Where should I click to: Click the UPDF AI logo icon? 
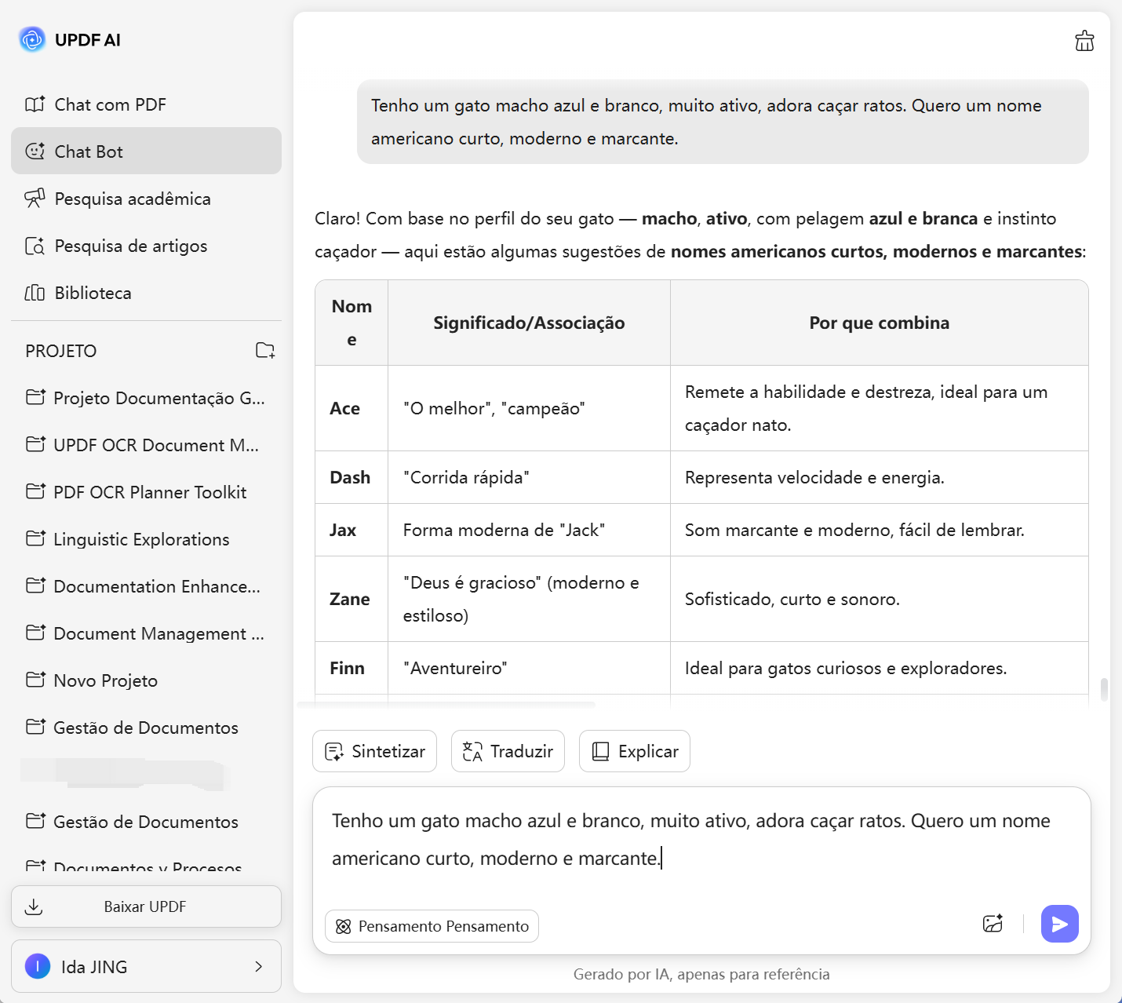(x=32, y=40)
